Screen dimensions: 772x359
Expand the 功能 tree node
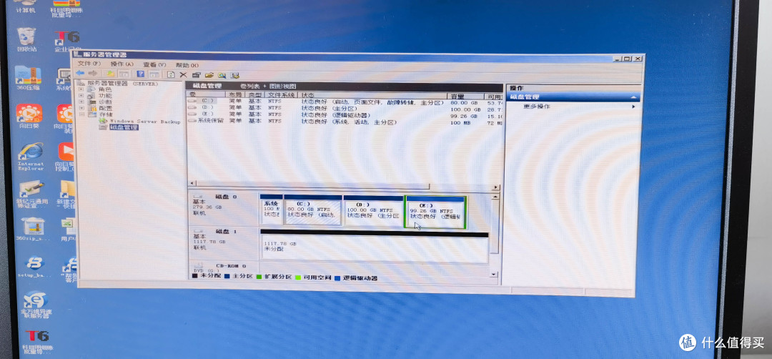[x=81, y=96]
